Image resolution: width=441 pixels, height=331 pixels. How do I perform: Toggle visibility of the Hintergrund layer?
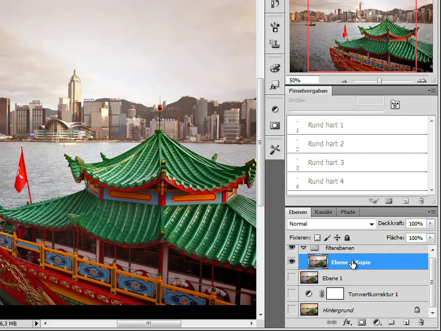point(292,310)
